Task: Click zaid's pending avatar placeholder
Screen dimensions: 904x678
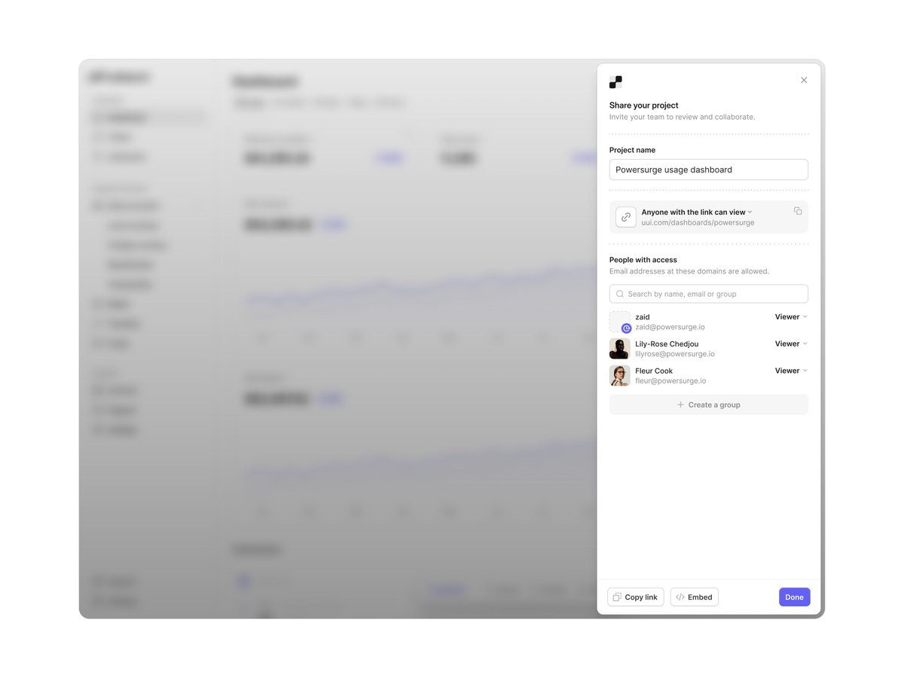Action: tap(619, 321)
